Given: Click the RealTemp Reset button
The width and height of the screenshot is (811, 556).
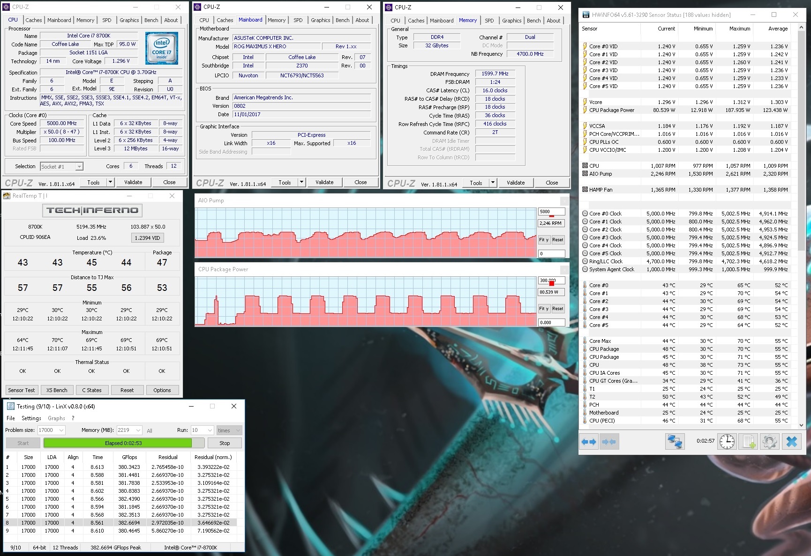Looking at the screenshot, I should tap(127, 390).
